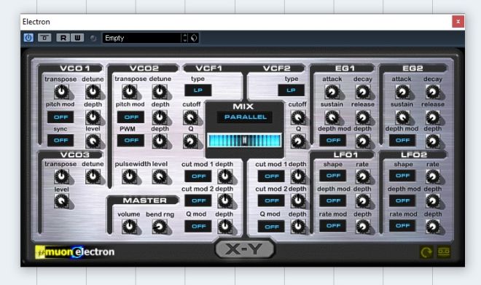The image size is (481, 285).
Task: Toggle EG2 depth mod OFF selector
Action: pyautogui.click(x=402, y=140)
